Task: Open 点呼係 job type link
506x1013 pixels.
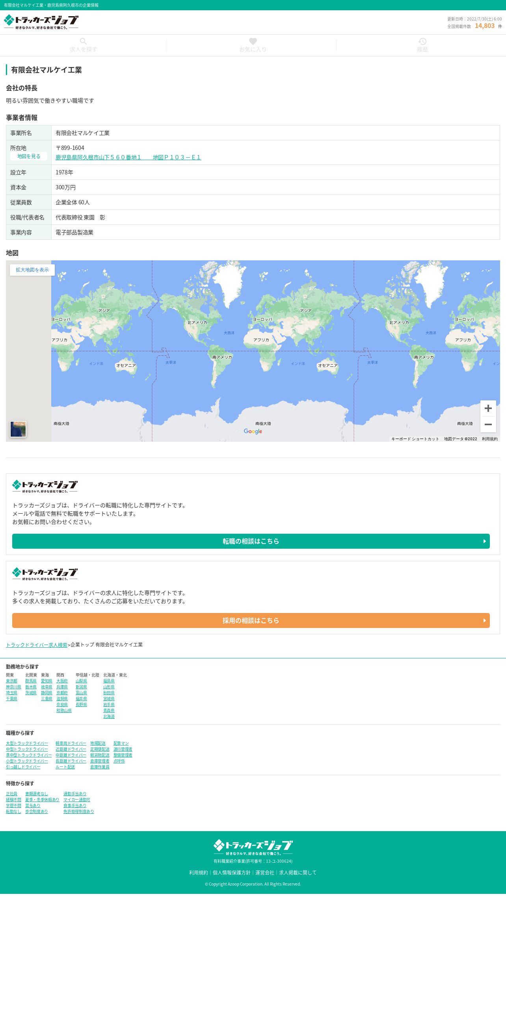Action: coord(119,761)
